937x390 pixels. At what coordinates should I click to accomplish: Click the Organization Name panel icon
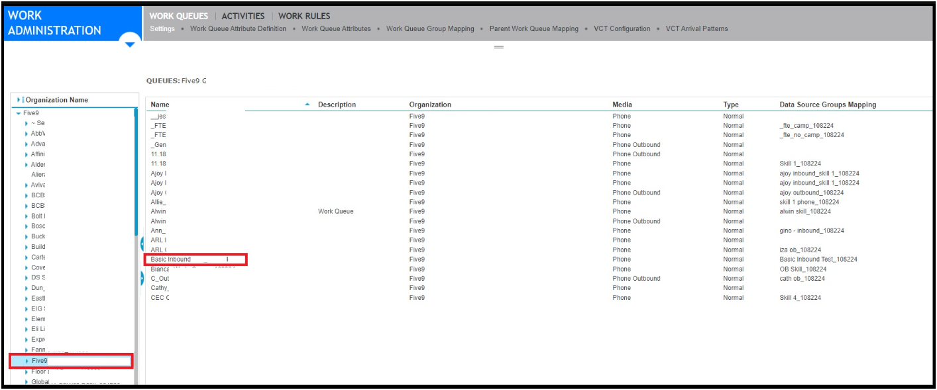pos(21,100)
